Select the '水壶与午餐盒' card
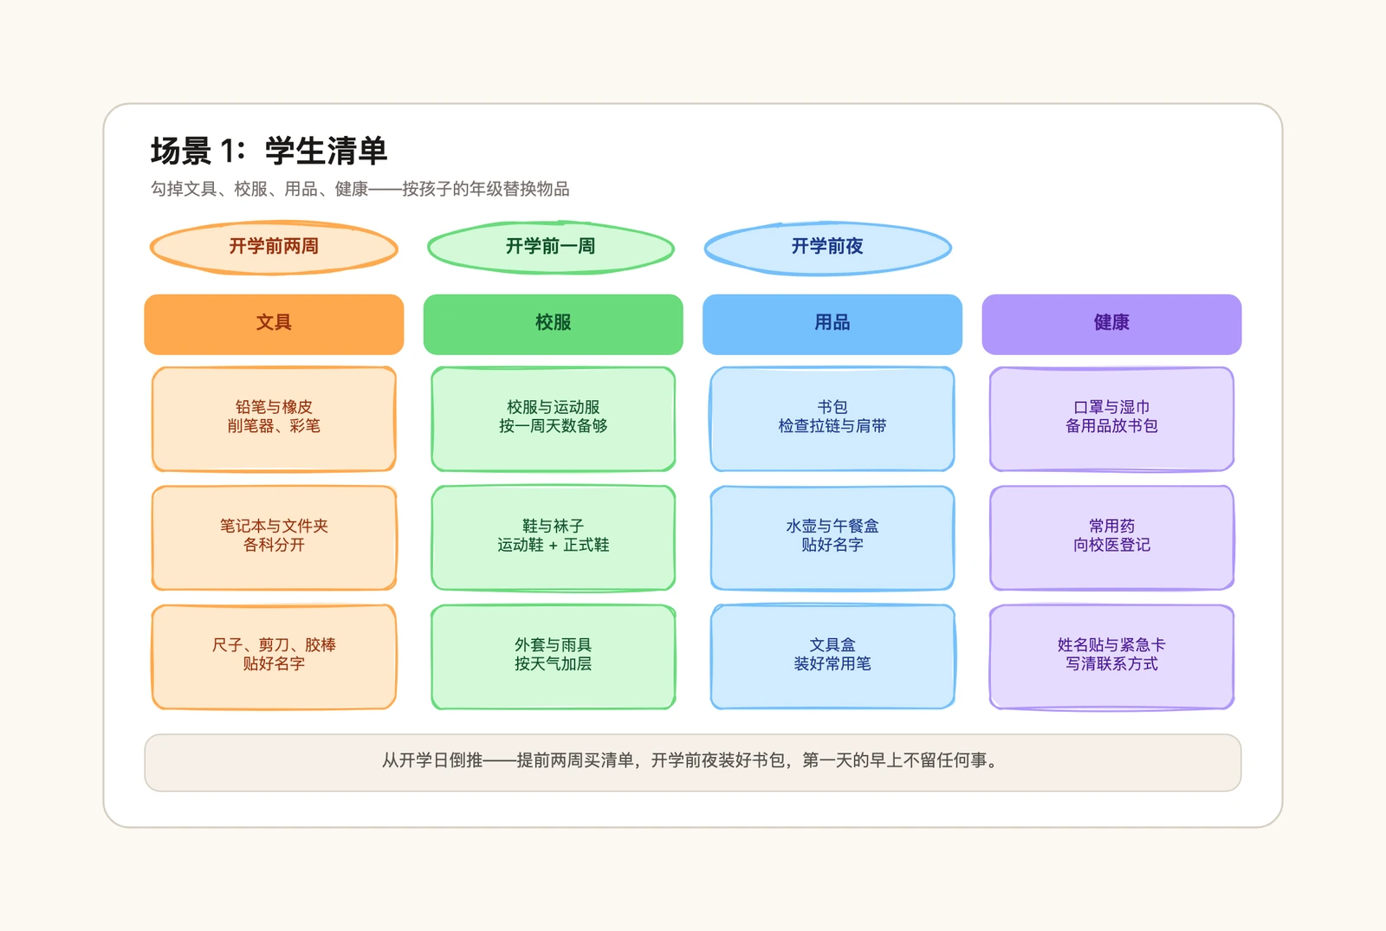The height and width of the screenshot is (931, 1386). tap(832, 537)
